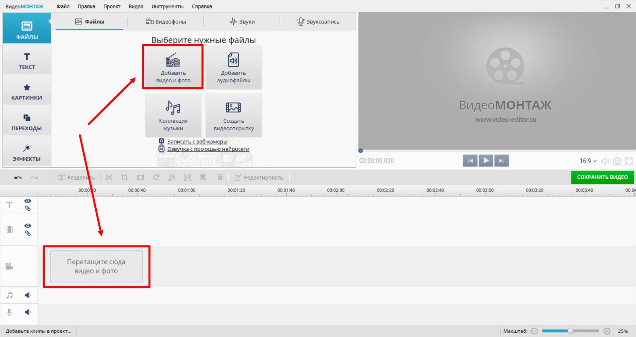Click the redo arrow in the toolbar
This screenshot has height=337, width=636.
coord(34,178)
